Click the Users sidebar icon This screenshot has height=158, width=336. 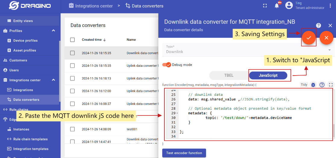click(x=5, y=70)
